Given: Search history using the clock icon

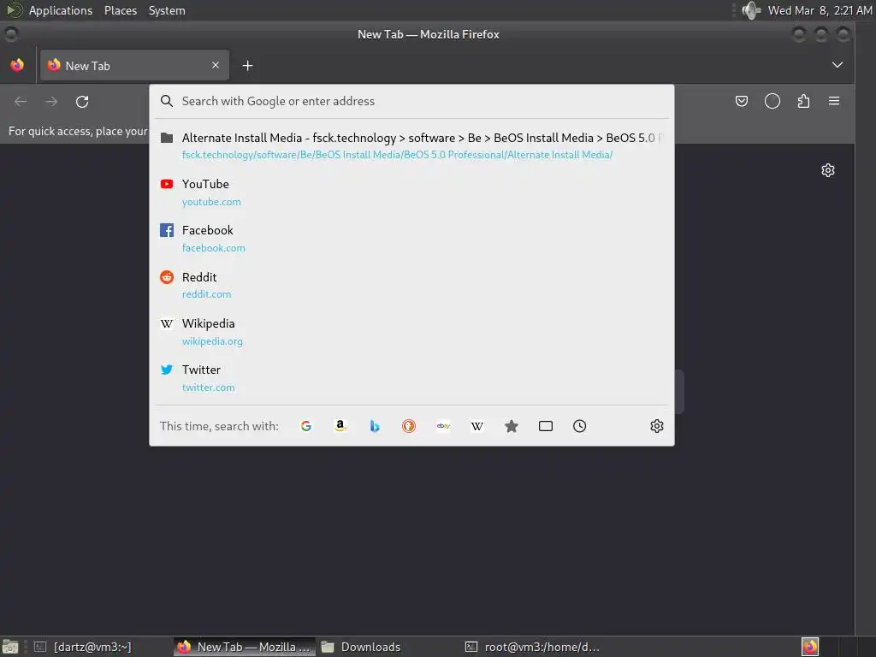Looking at the screenshot, I should 580,426.
